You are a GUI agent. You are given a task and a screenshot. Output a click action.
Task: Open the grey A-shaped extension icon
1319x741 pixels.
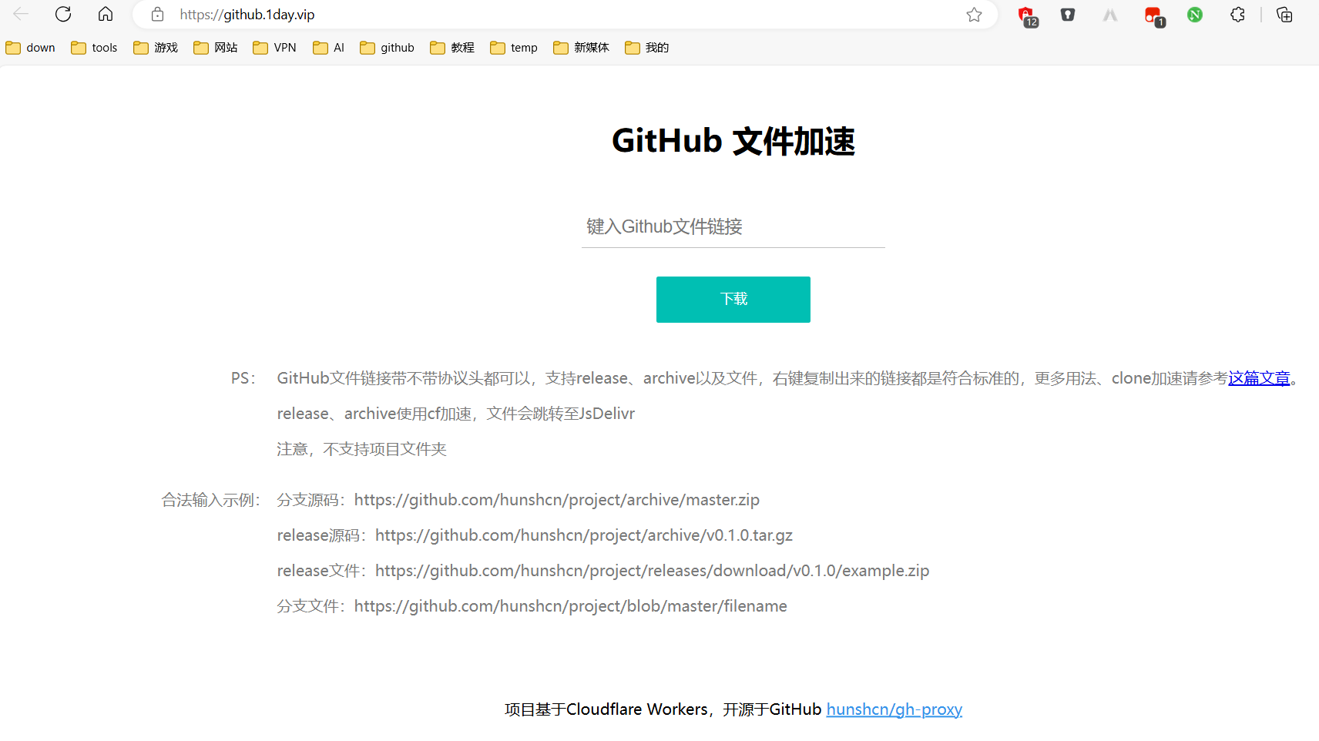tap(1110, 15)
